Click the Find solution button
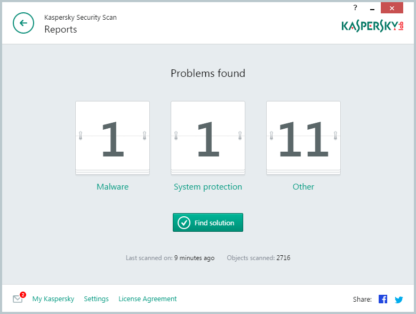Viewport: 416px width, 314px height. (x=208, y=222)
